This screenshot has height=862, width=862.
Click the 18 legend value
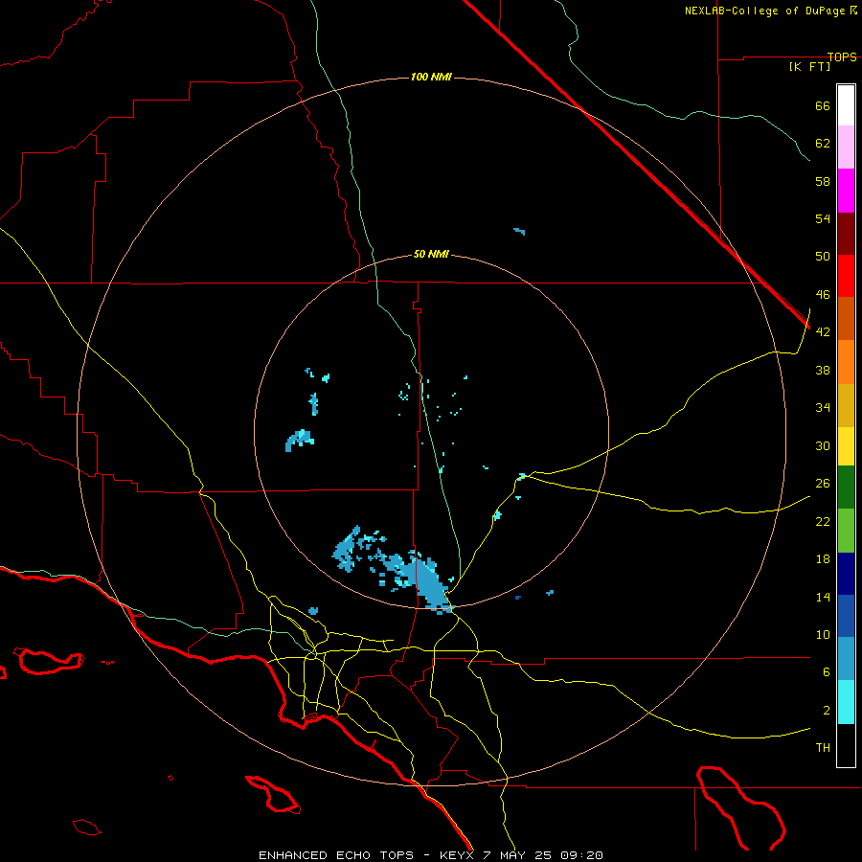(x=823, y=559)
